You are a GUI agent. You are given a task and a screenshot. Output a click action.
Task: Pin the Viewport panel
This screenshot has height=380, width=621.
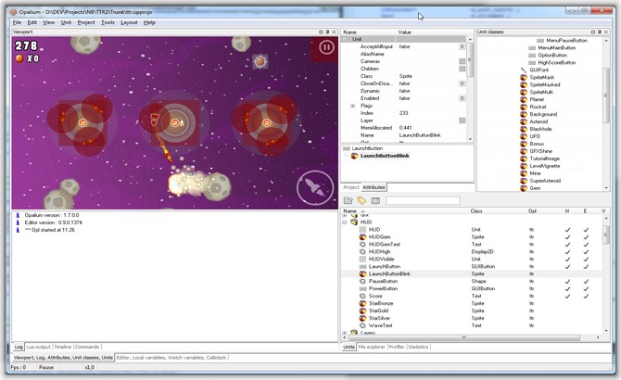[x=327, y=32]
